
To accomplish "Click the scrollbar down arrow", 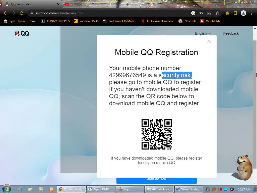I will [255, 183].
